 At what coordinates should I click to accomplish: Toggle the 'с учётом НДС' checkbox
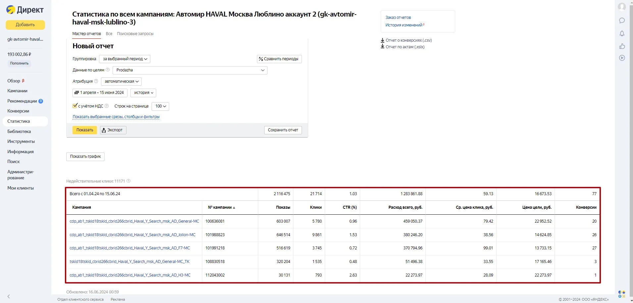point(75,106)
